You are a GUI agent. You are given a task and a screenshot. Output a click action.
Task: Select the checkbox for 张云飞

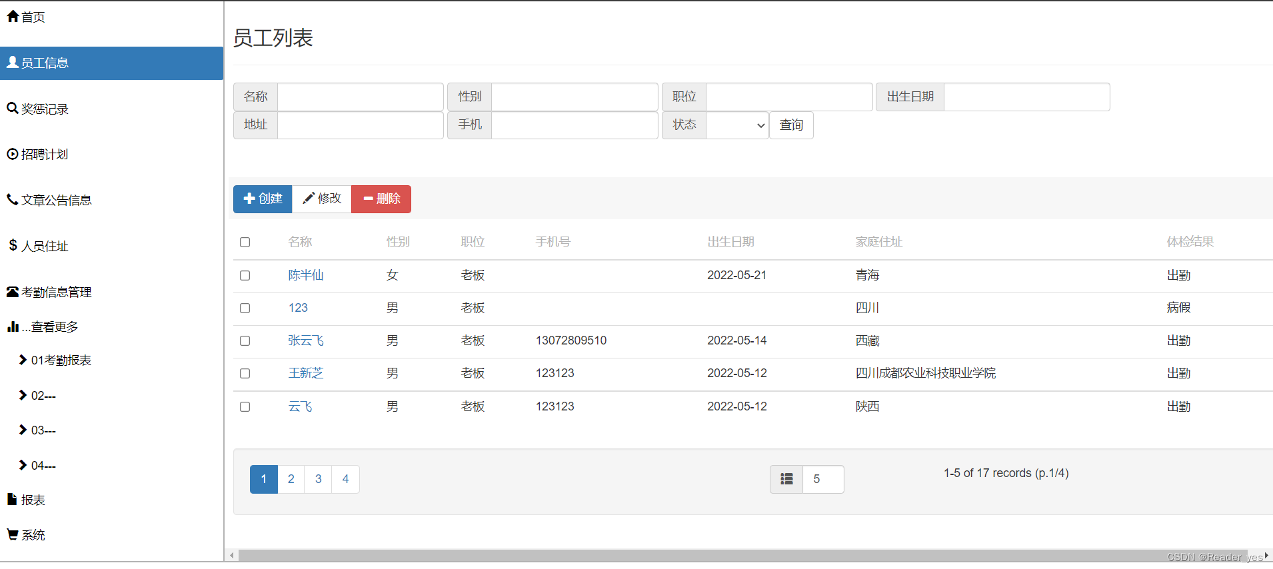[x=245, y=340]
